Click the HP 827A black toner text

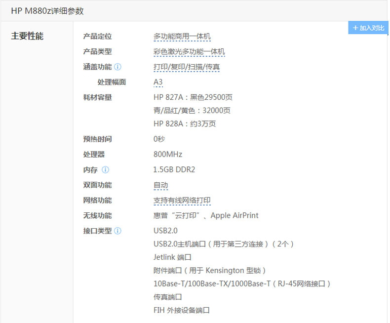193,97
